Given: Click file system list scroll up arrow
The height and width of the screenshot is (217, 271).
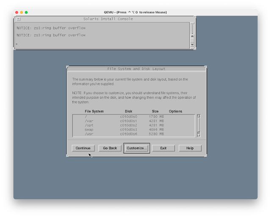Looking at the screenshot, I should point(199,116).
